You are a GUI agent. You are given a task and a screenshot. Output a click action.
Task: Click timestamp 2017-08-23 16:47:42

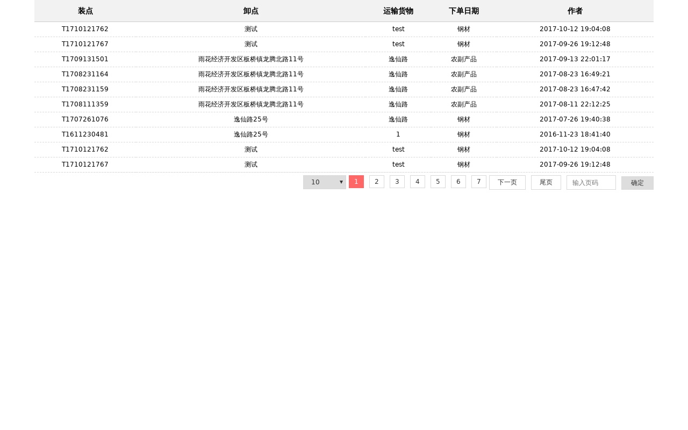575,89
